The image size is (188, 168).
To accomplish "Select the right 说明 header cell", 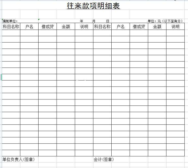I will coord(175,27).
